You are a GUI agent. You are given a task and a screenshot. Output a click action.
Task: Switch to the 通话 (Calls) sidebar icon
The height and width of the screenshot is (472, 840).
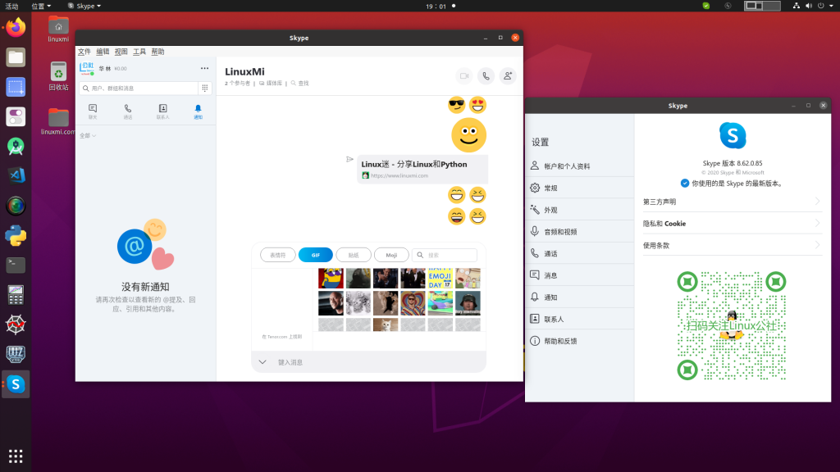click(127, 109)
